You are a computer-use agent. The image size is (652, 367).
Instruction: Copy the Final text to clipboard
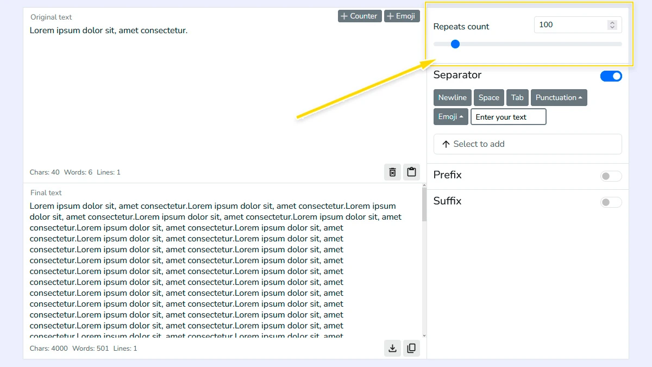click(411, 348)
